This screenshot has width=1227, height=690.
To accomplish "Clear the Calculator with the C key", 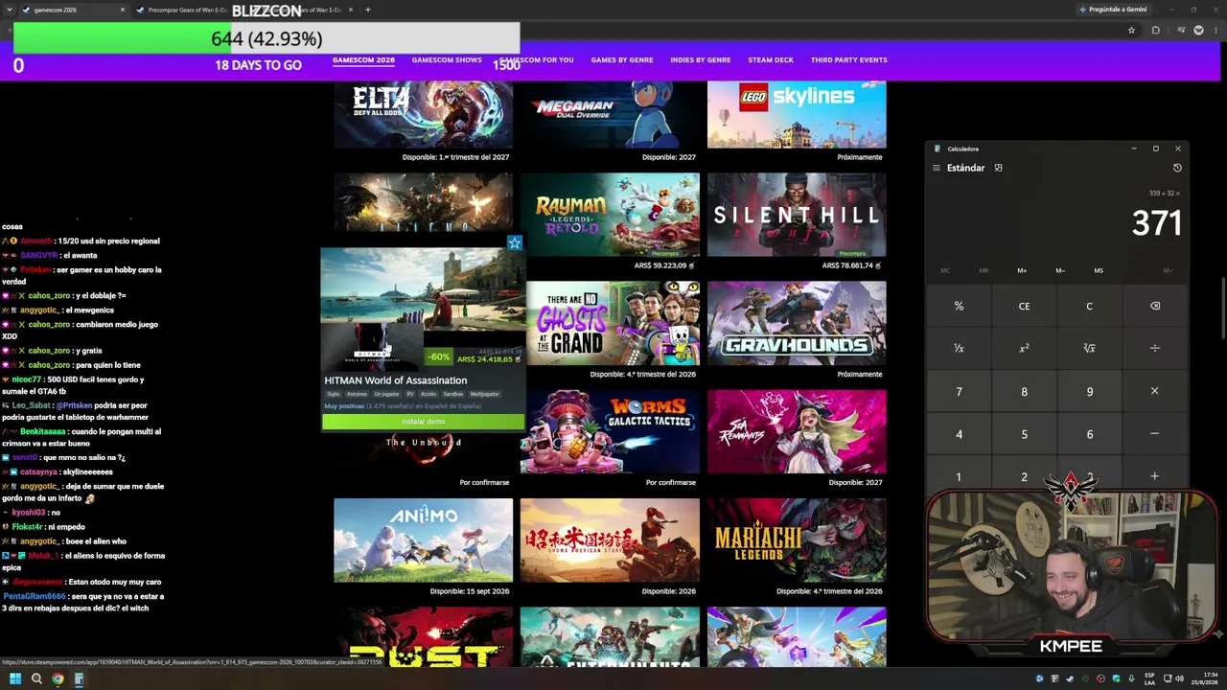I will point(1089,307).
